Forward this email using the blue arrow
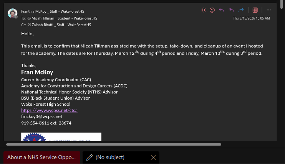The image size is (285, 164). [241, 10]
